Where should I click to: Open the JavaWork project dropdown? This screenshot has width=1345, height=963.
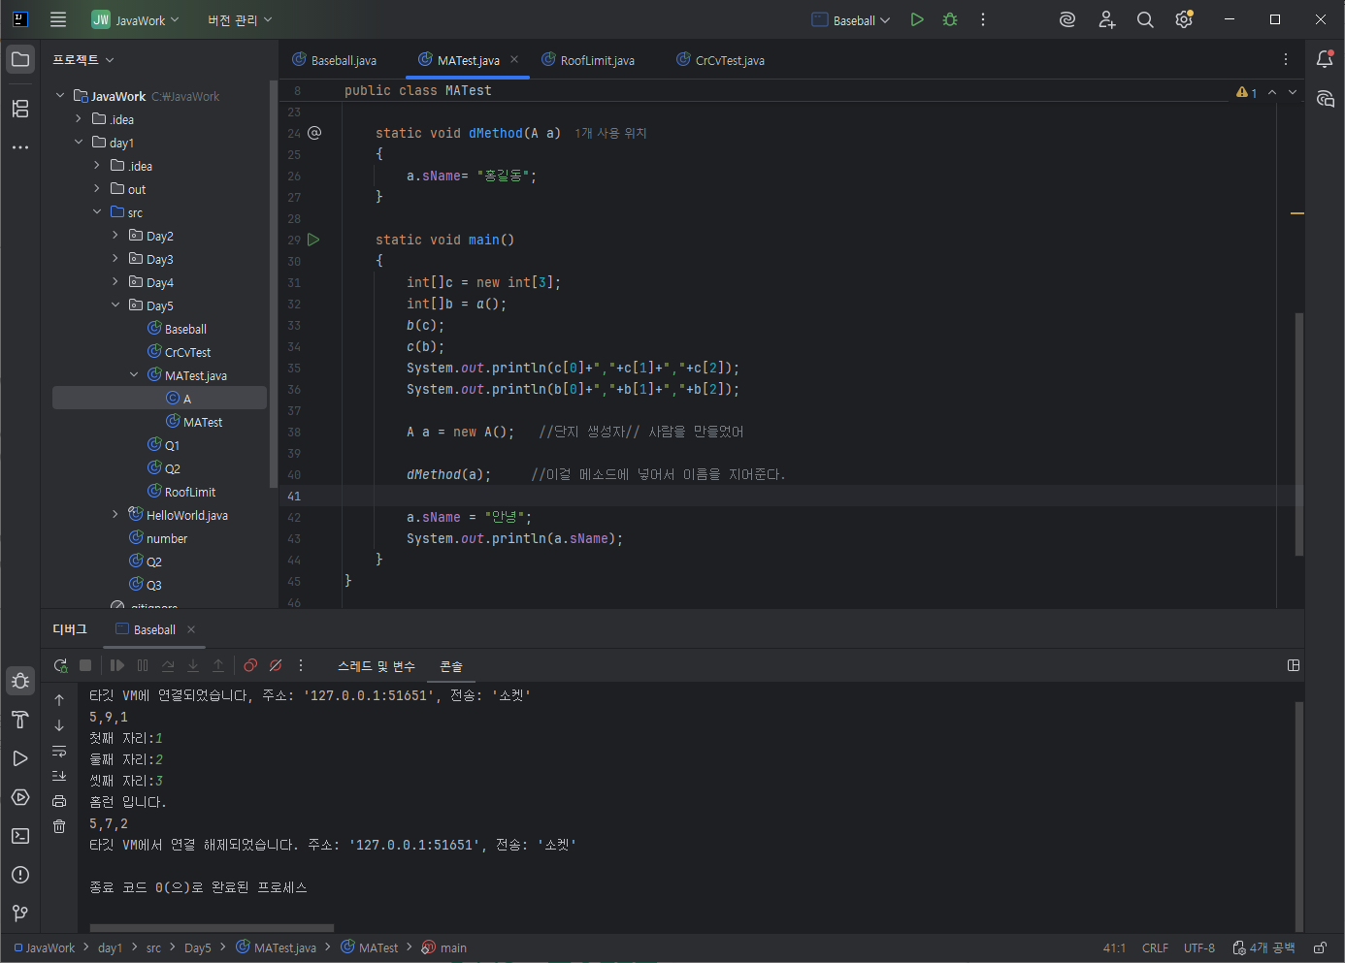(136, 19)
